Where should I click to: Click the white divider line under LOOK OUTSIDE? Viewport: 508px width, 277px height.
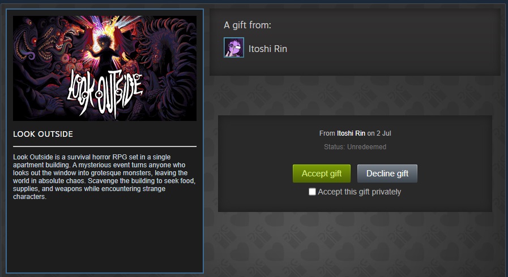click(105, 146)
